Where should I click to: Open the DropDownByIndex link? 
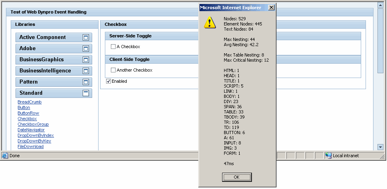(x=36, y=135)
